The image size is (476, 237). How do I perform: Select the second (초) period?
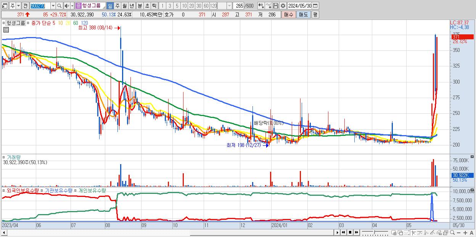click(147, 6)
